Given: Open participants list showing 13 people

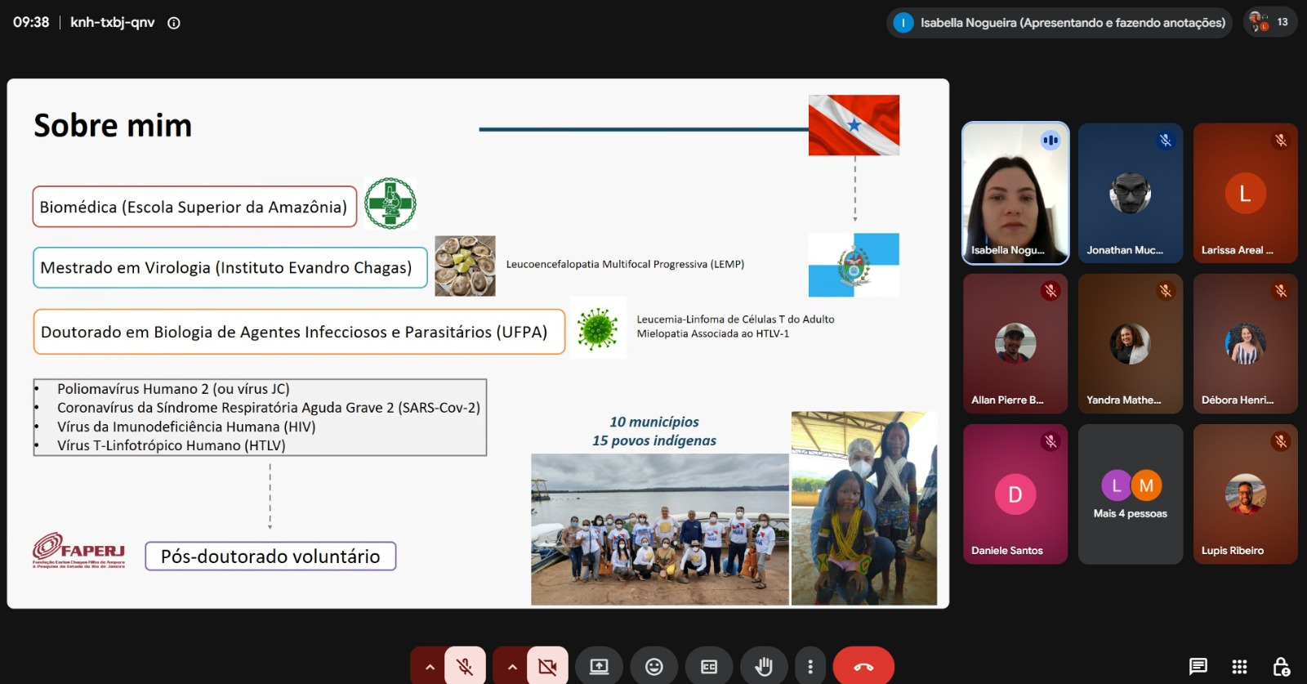Looking at the screenshot, I should click(1270, 22).
